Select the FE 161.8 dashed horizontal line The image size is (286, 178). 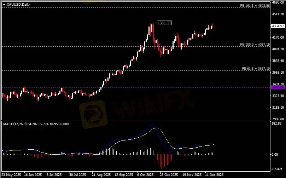[136, 8]
